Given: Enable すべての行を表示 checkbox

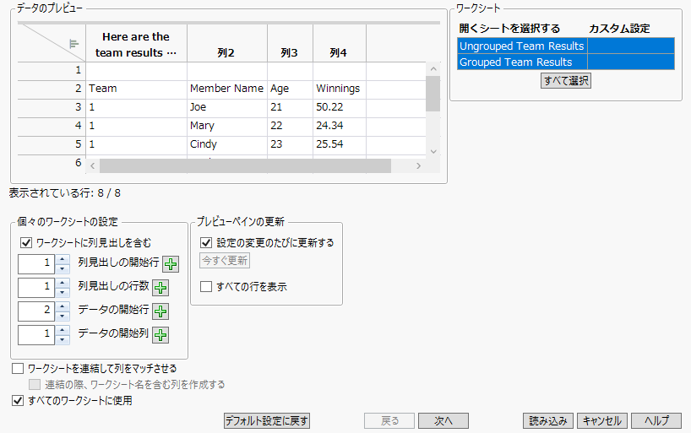Looking at the screenshot, I should (206, 287).
